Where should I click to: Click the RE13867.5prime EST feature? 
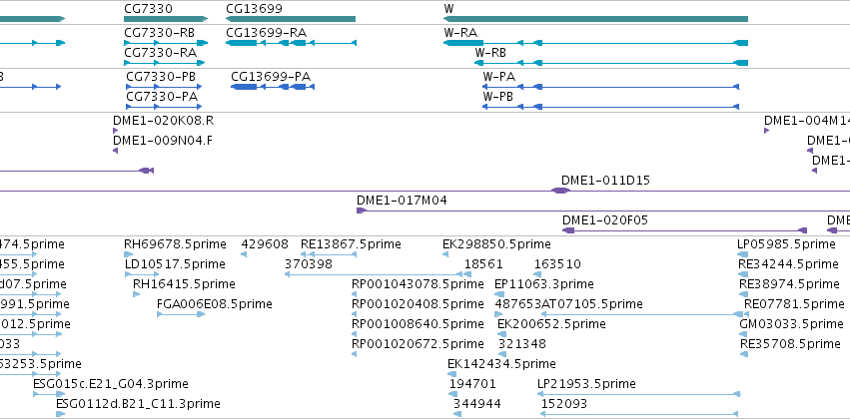pyautogui.click(x=329, y=253)
